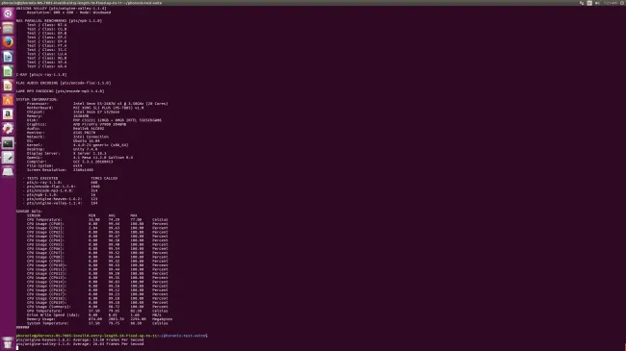Click the terminal window title in top bar
The width and height of the screenshot is (626, 351).
point(82,3)
